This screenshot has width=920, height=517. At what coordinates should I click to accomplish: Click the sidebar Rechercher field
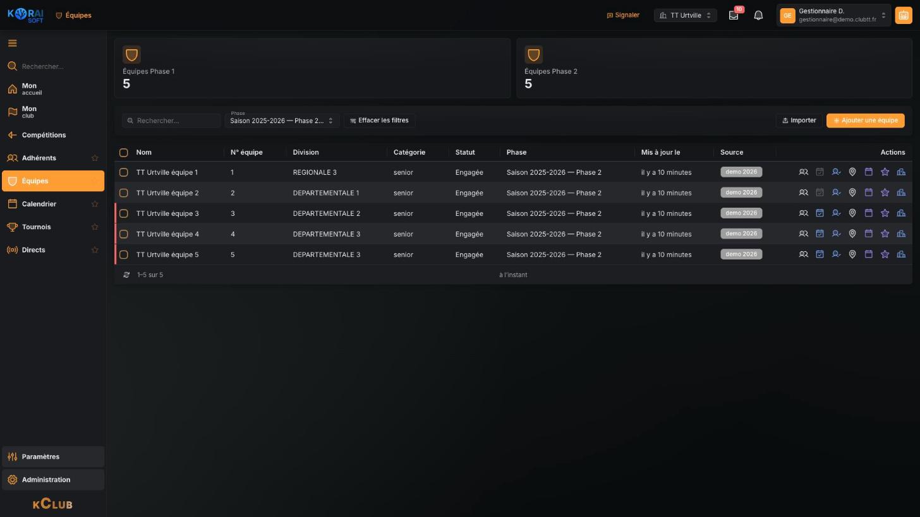click(53, 66)
